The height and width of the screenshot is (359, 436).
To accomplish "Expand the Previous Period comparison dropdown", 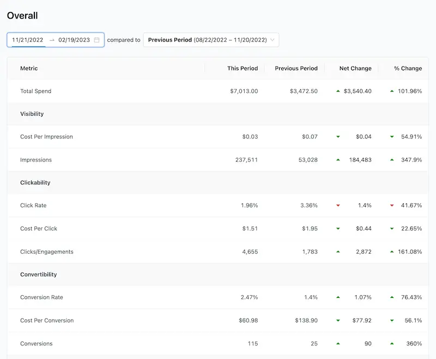I will coord(211,40).
